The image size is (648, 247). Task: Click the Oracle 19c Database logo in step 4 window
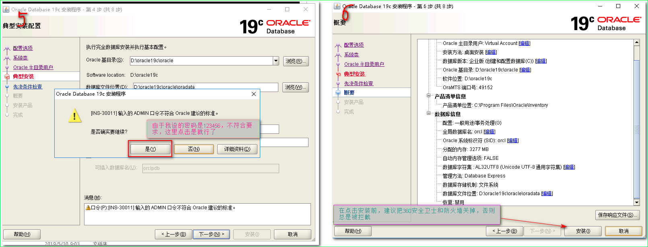(x=275, y=26)
